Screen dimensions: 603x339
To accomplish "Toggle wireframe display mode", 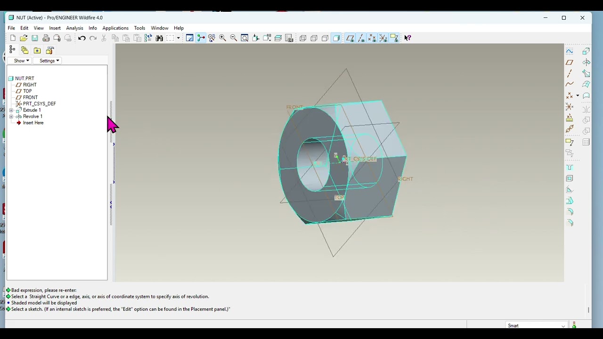I will 303,38.
